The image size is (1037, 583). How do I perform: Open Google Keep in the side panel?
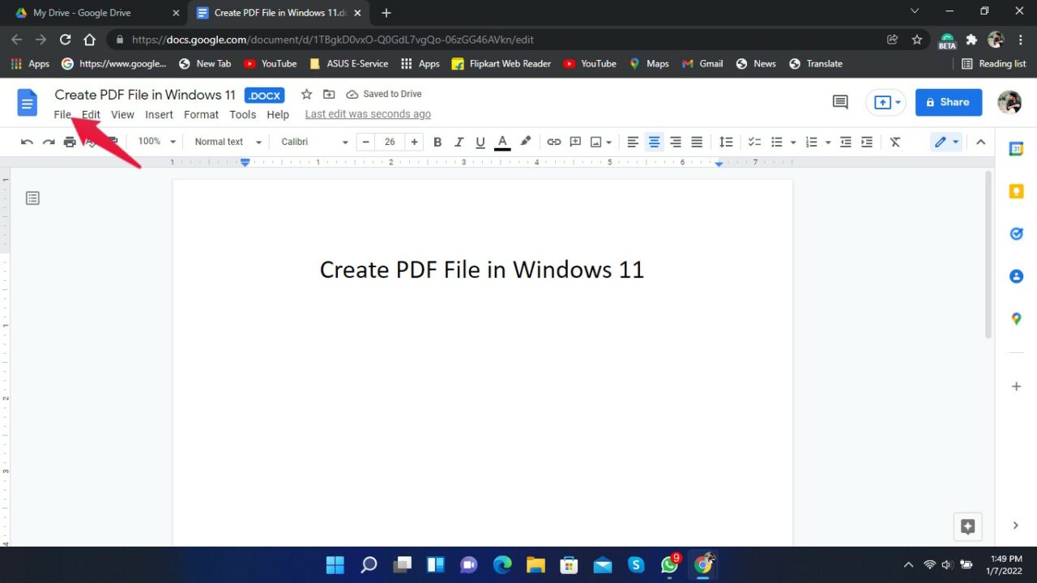point(1016,191)
